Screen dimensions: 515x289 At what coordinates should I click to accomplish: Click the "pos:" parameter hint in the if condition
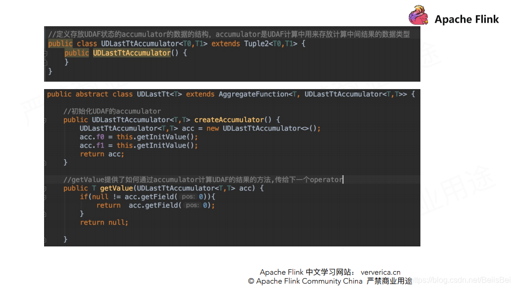coord(188,197)
